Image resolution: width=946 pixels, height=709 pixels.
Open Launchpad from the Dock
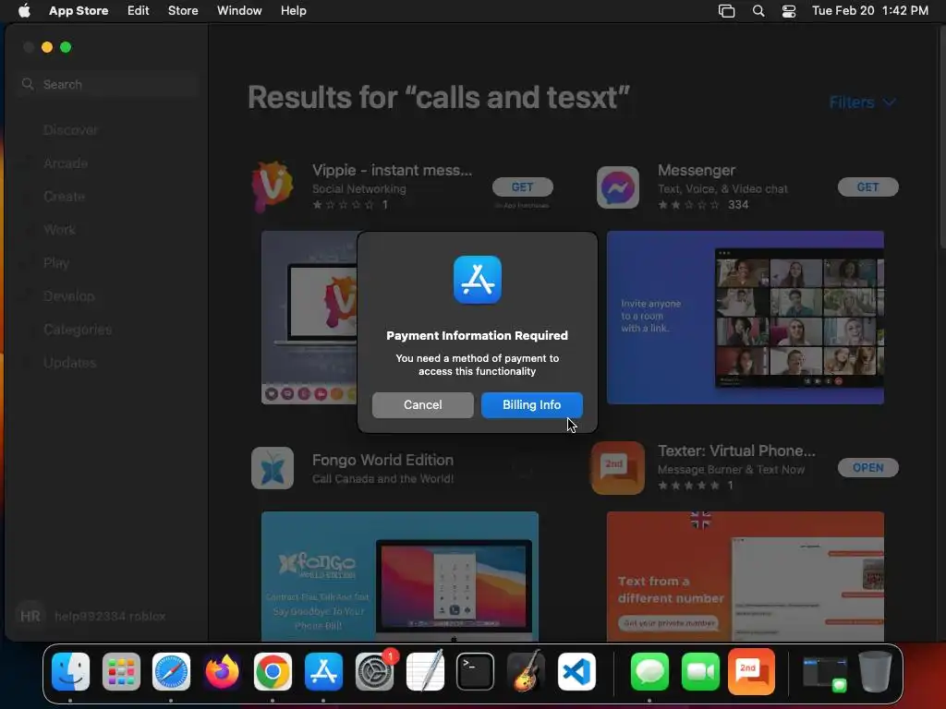(x=121, y=672)
